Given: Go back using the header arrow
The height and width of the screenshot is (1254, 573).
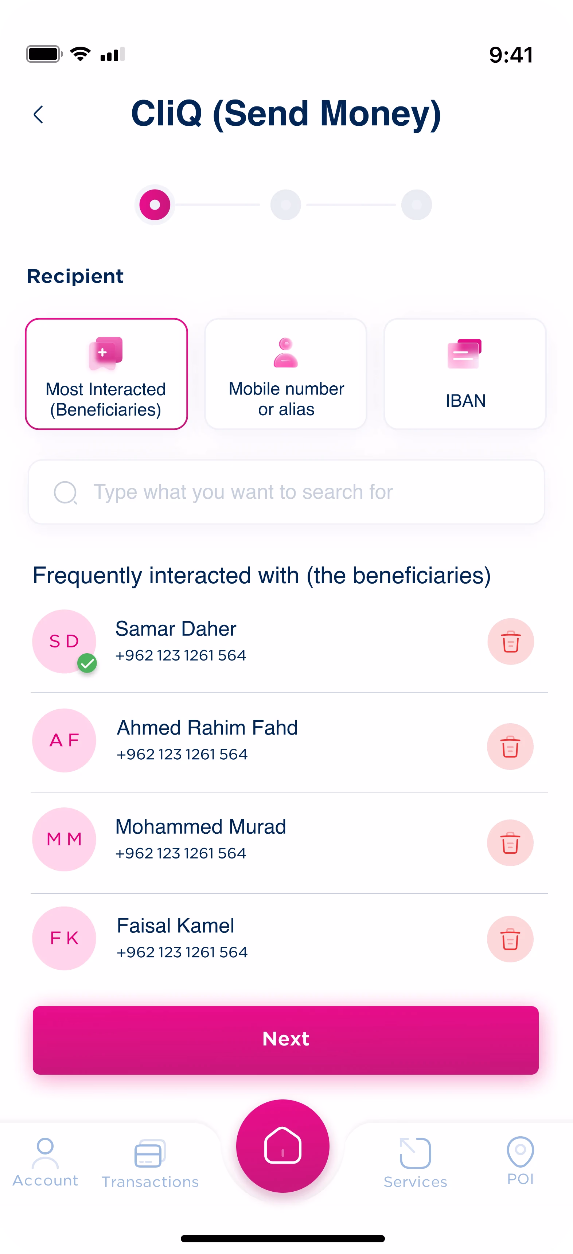Looking at the screenshot, I should point(39,115).
